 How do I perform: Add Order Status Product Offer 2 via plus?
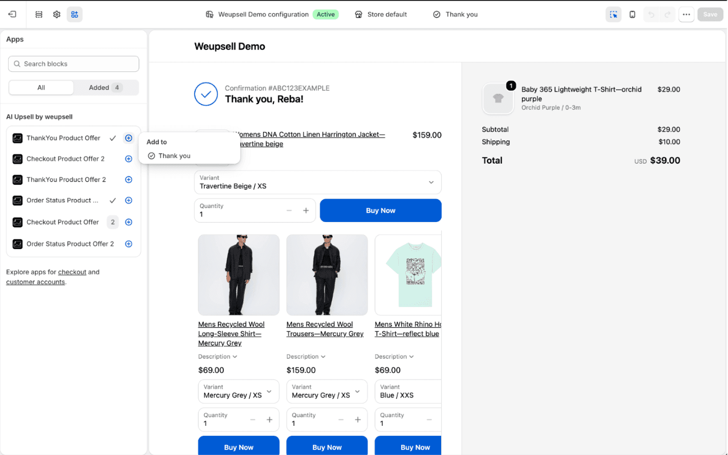pos(129,244)
